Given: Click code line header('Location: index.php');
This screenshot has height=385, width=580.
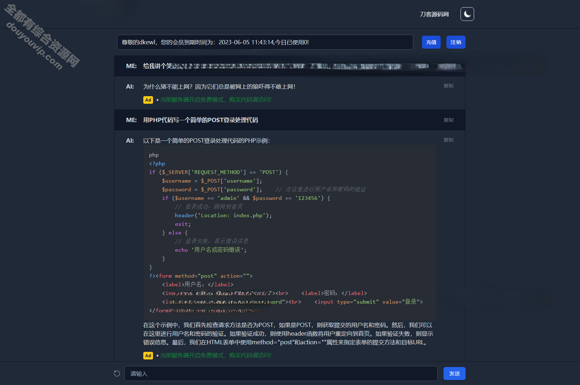Looking at the screenshot, I should (x=223, y=215).
